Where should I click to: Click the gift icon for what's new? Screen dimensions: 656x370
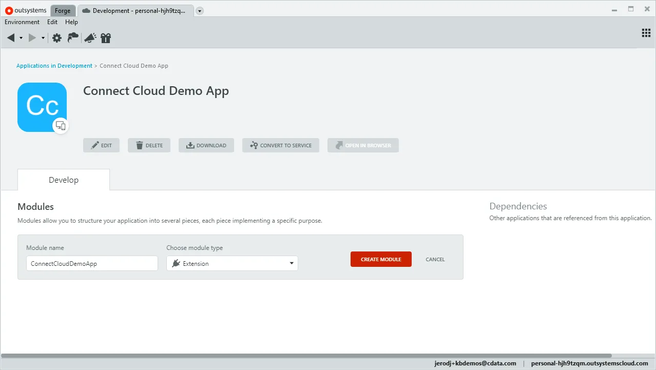pos(106,37)
